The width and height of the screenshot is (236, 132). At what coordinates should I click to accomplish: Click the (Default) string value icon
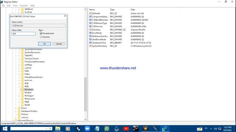90,13
